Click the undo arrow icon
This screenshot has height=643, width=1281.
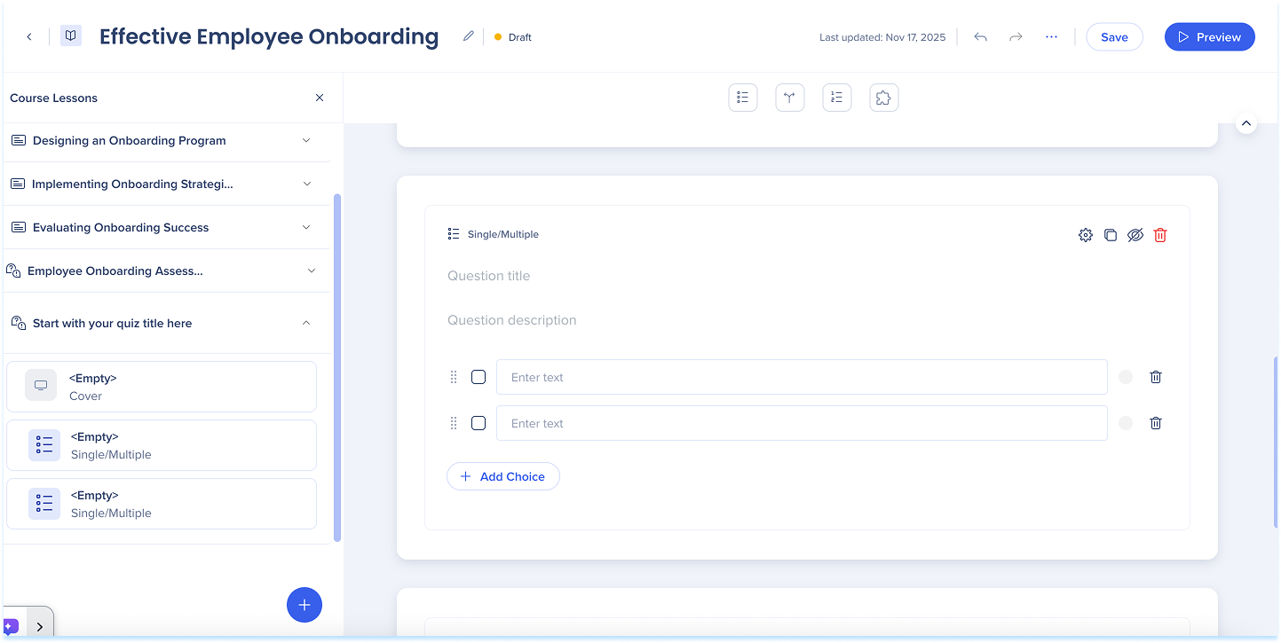pyautogui.click(x=980, y=37)
